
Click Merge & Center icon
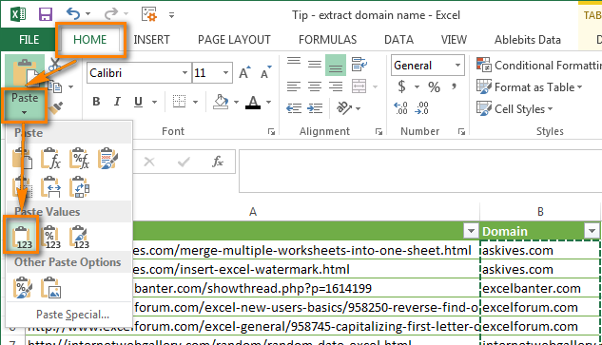pyautogui.click(x=359, y=86)
